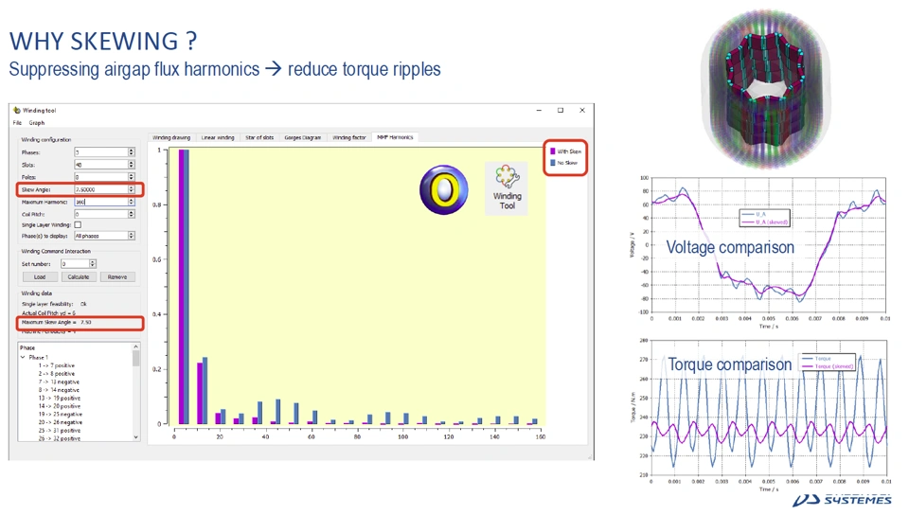Select '2 -> 8 positive' tree row
This screenshot has height=515, width=909.
(x=56, y=374)
